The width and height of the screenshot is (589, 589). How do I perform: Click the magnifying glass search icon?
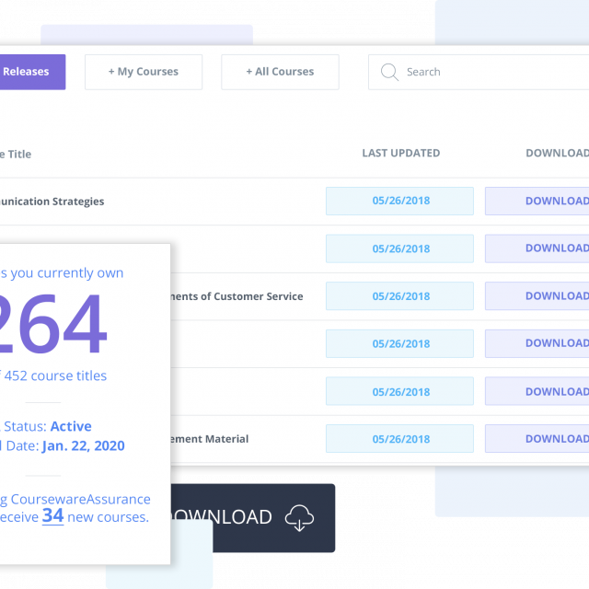pyautogui.click(x=389, y=72)
